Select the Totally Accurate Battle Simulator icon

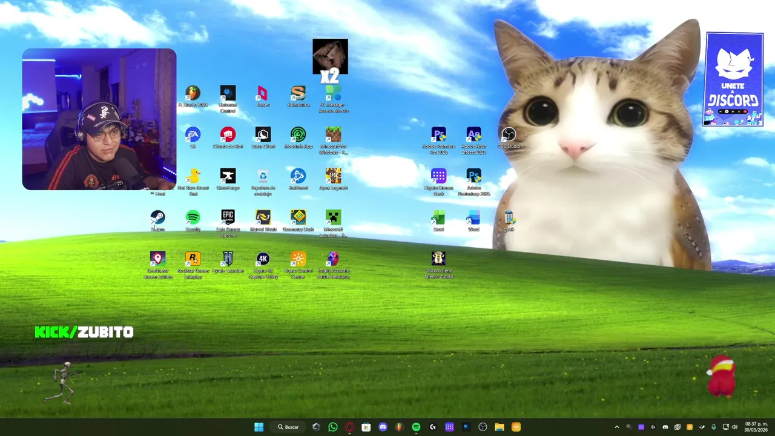click(333, 265)
